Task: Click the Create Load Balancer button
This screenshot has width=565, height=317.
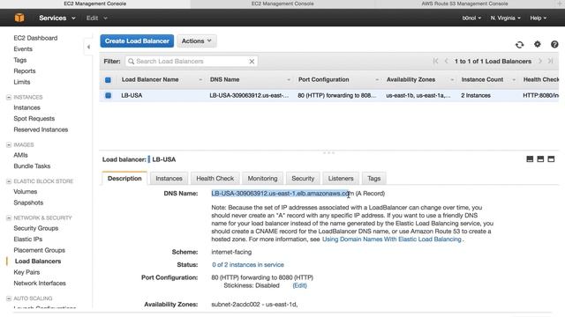Action: point(137,41)
